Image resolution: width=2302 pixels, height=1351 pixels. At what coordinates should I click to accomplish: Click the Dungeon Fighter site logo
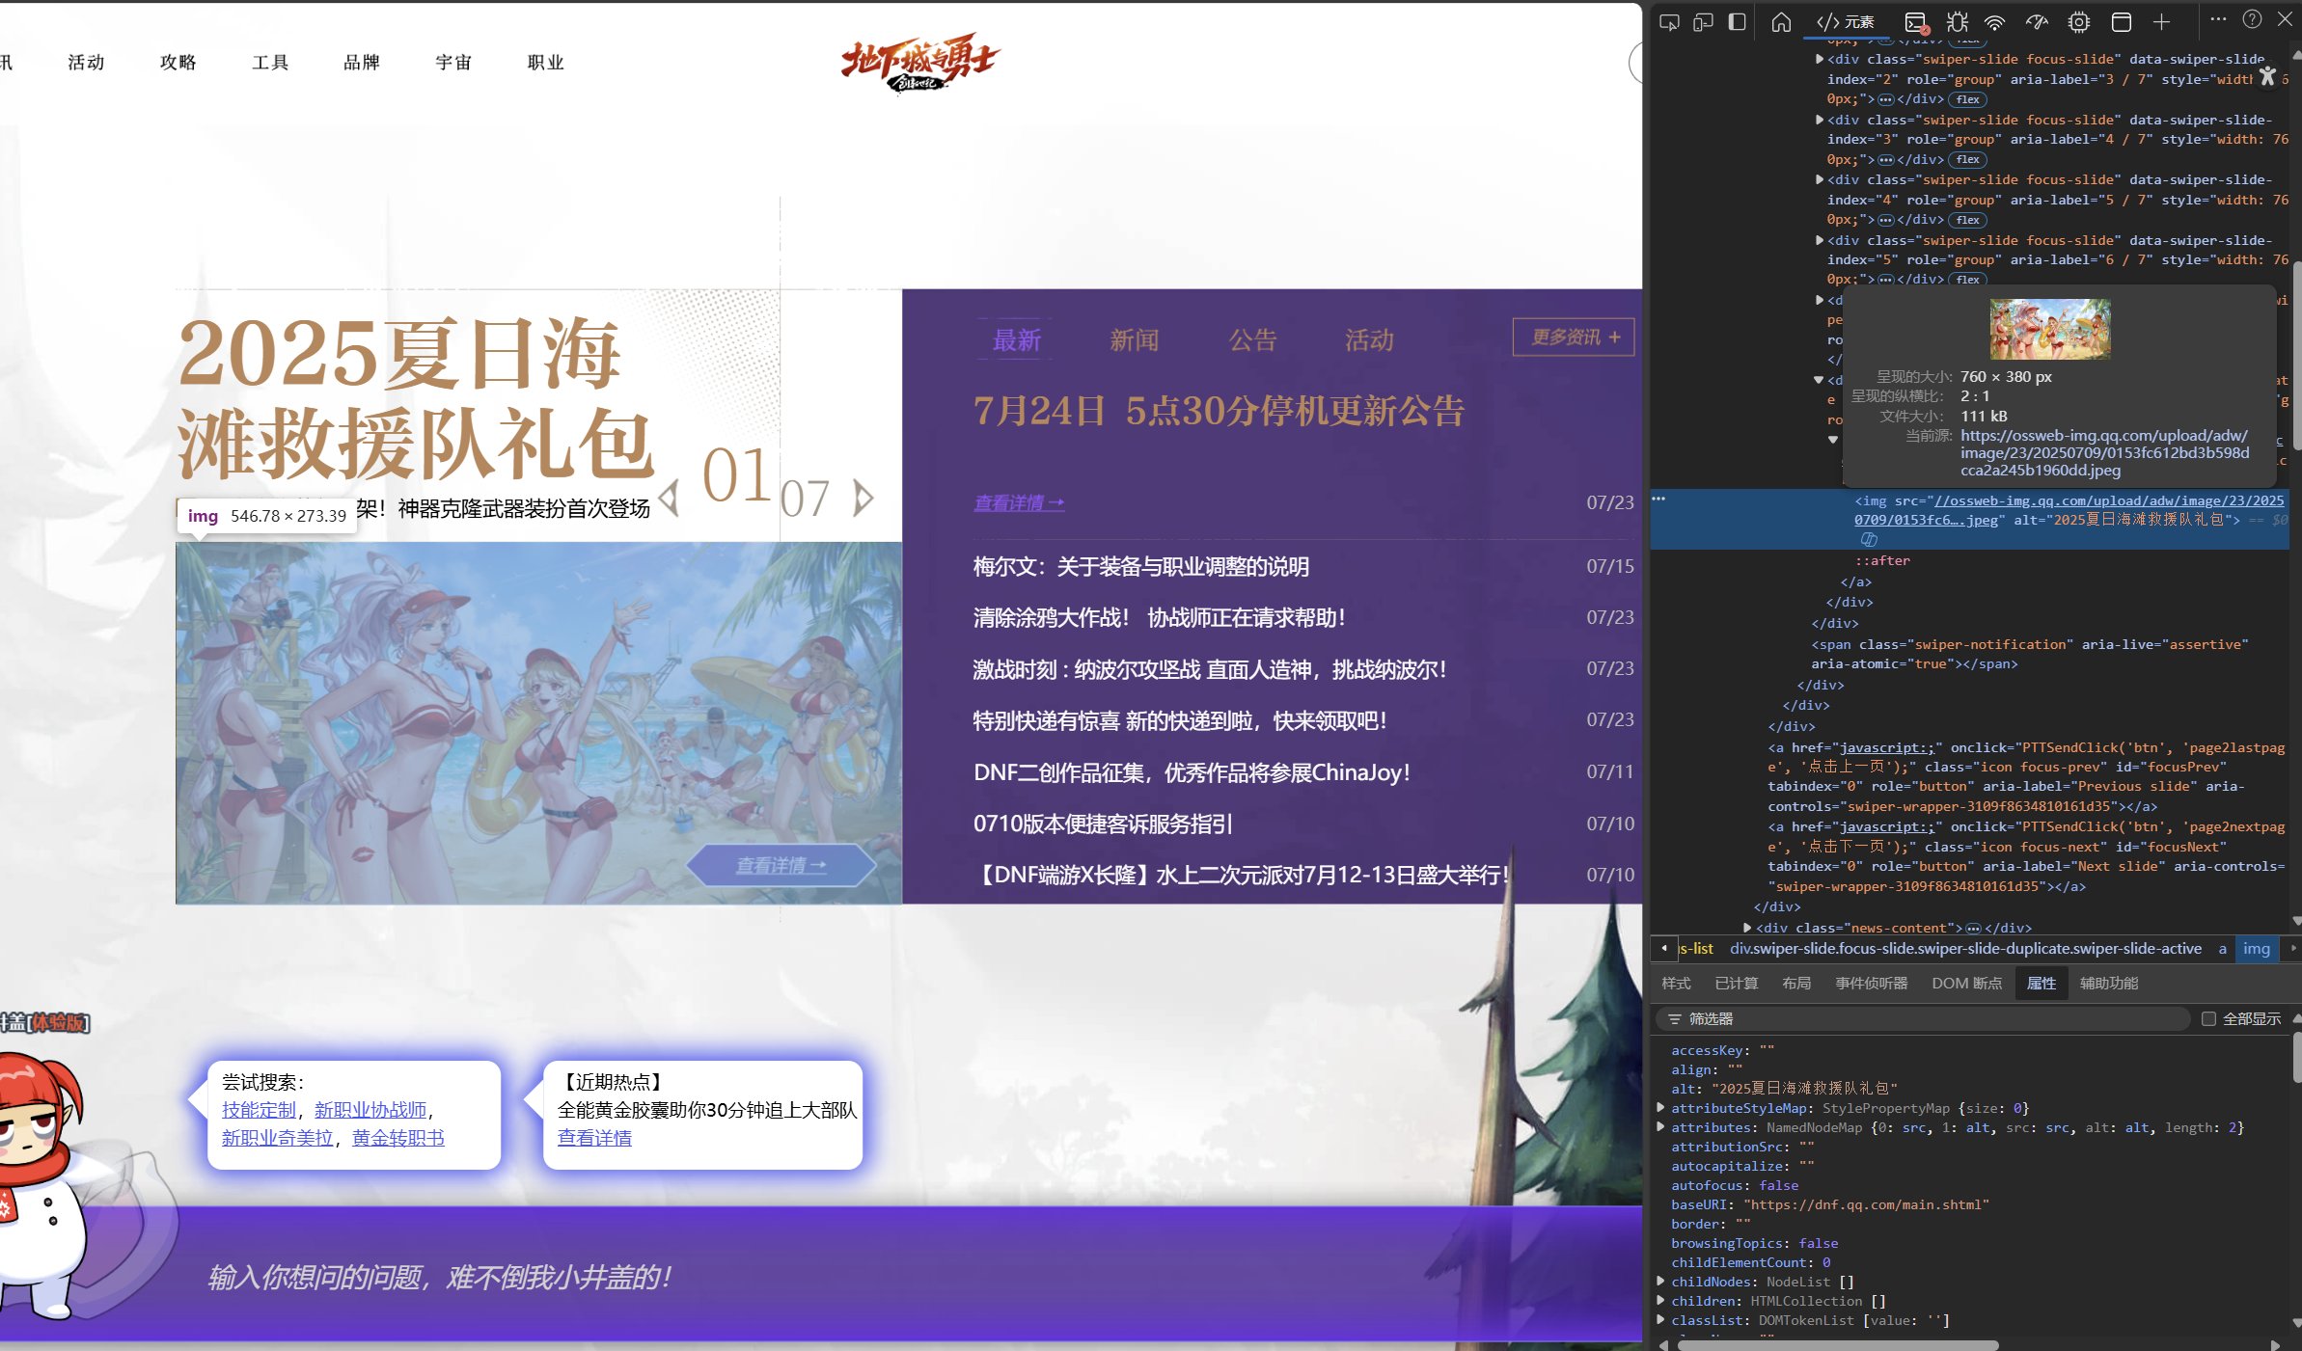pyautogui.click(x=920, y=64)
